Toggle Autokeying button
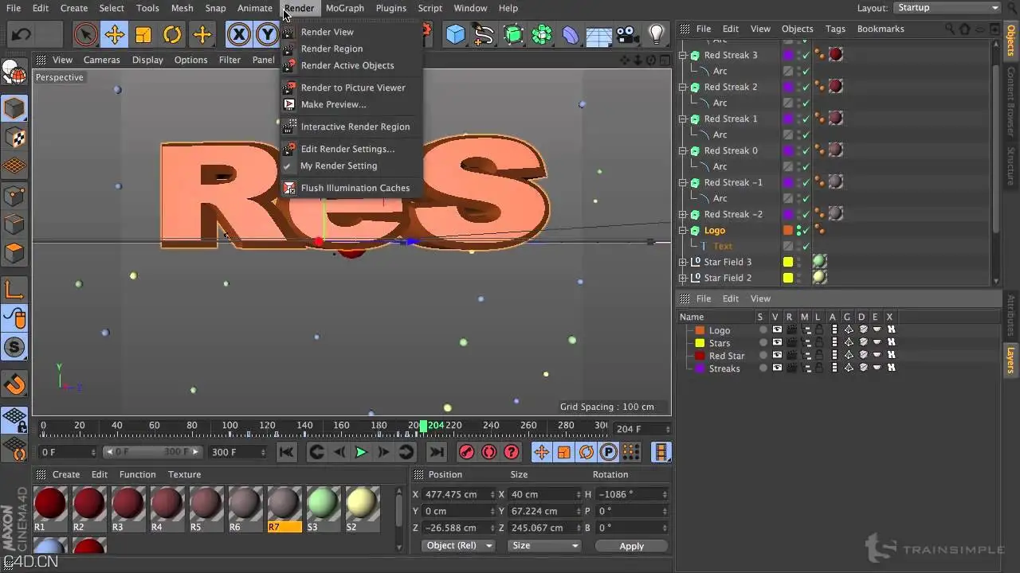Image resolution: width=1020 pixels, height=573 pixels. pos(489,452)
